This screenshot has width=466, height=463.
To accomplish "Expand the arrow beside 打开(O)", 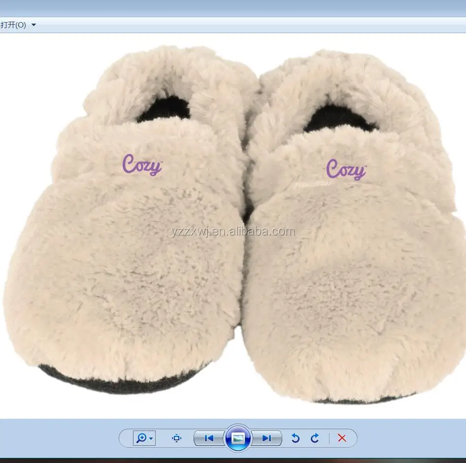I will tap(33, 25).
